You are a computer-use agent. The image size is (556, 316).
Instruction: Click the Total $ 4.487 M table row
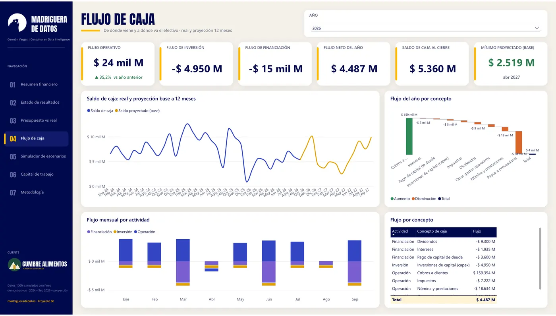click(443, 300)
